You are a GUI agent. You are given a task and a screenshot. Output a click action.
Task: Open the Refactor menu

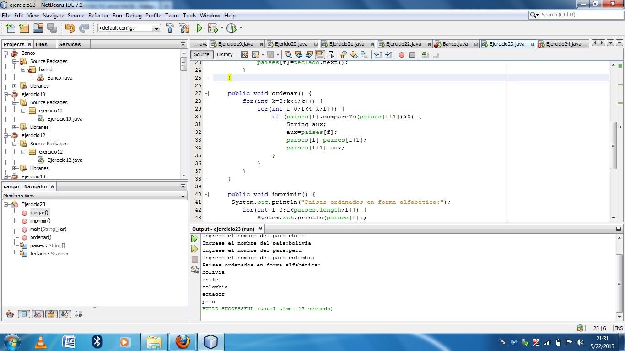coord(98,15)
